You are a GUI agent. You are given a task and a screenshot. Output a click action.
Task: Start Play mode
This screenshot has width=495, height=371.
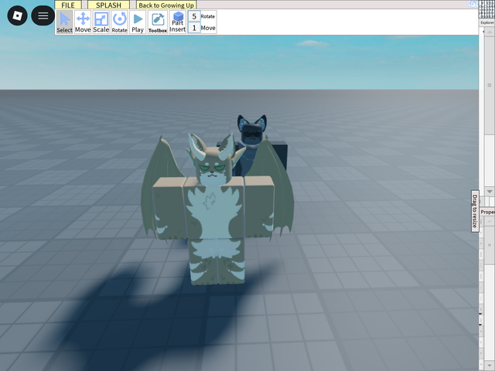pyautogui.click(x=138, y=22)
